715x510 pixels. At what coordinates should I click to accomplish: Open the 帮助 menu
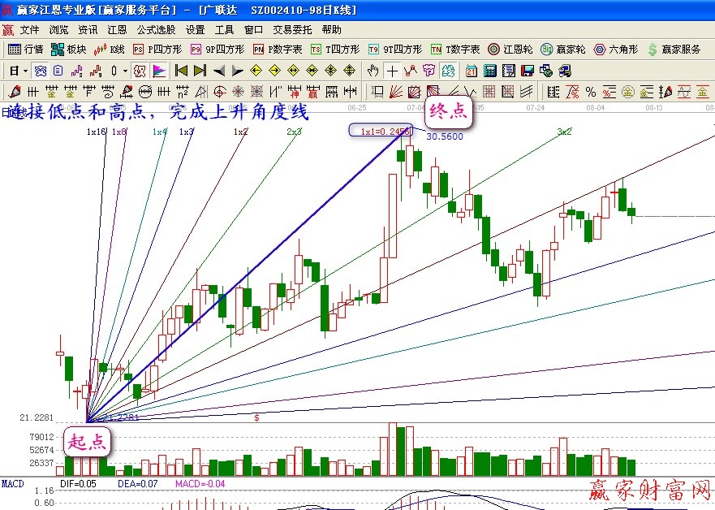(x=331, y=30)
